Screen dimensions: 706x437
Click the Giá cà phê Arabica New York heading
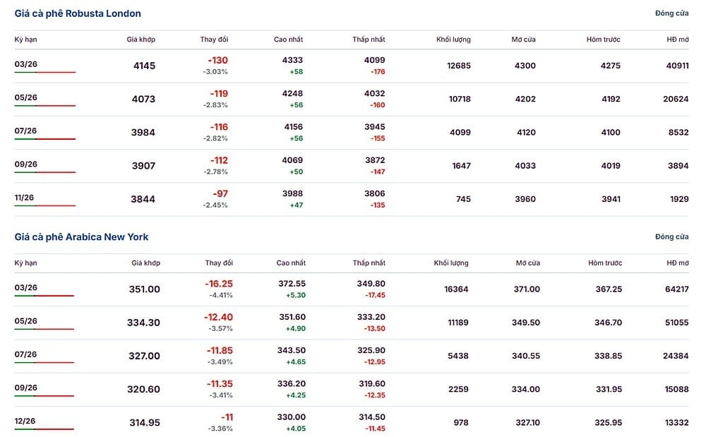point(81,237)
